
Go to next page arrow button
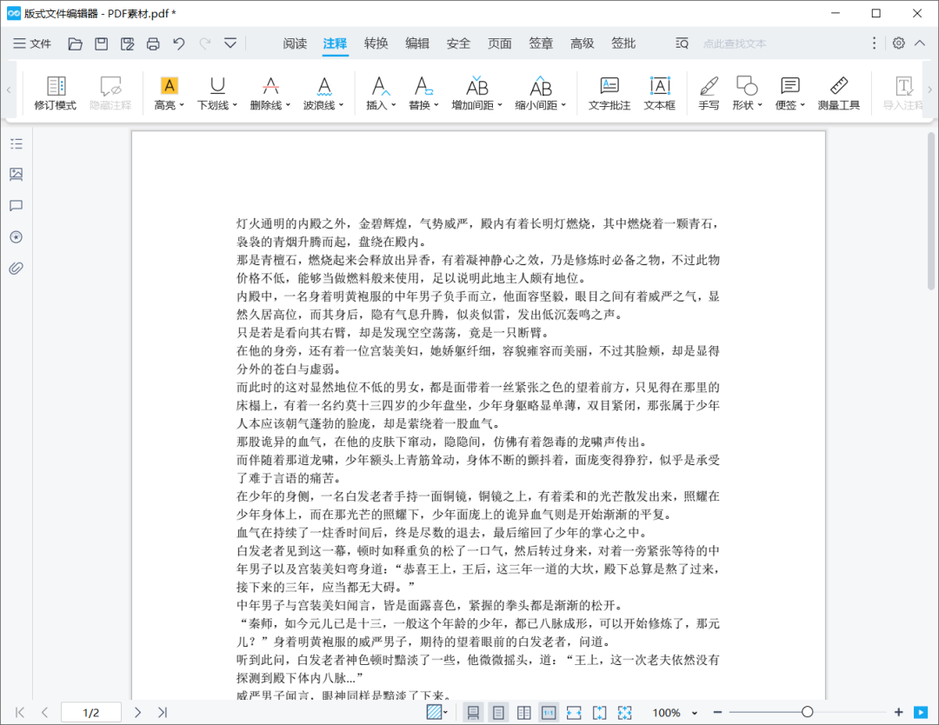(x=137, y=713)
